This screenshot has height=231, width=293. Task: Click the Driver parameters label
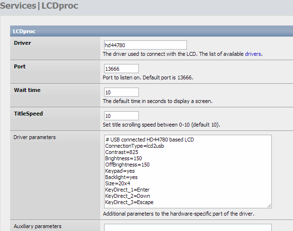click(35, 137)
